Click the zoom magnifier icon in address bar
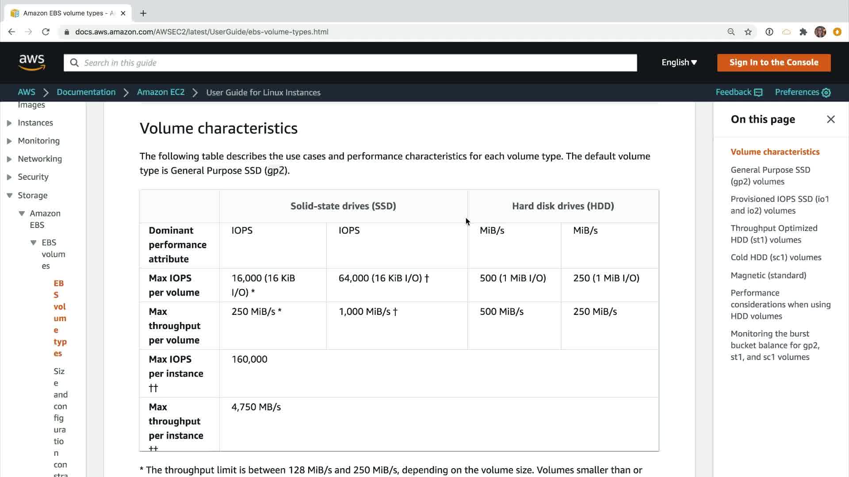849x477 pixels. tap(731, 32)
